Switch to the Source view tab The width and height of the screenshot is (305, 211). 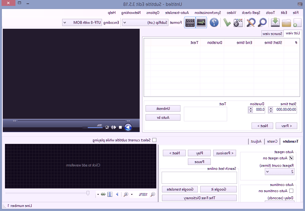[x=272, y=33]
